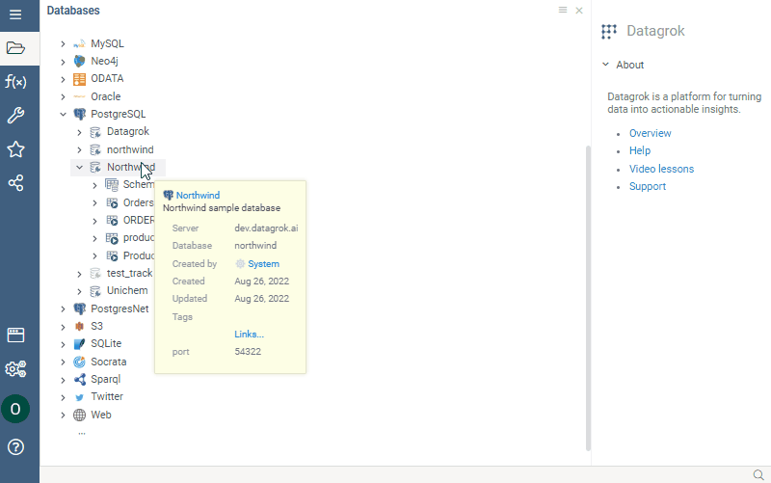Open the Databases panel options menu
Image resolution: width=771 pixels, height=483 pixels.
(563, 10)
